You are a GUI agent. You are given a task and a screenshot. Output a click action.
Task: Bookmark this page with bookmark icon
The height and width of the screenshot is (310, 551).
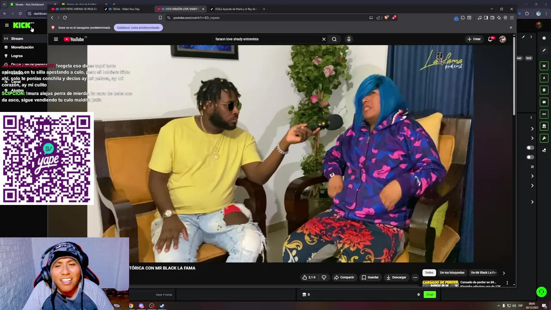click(x=160, y=18)
